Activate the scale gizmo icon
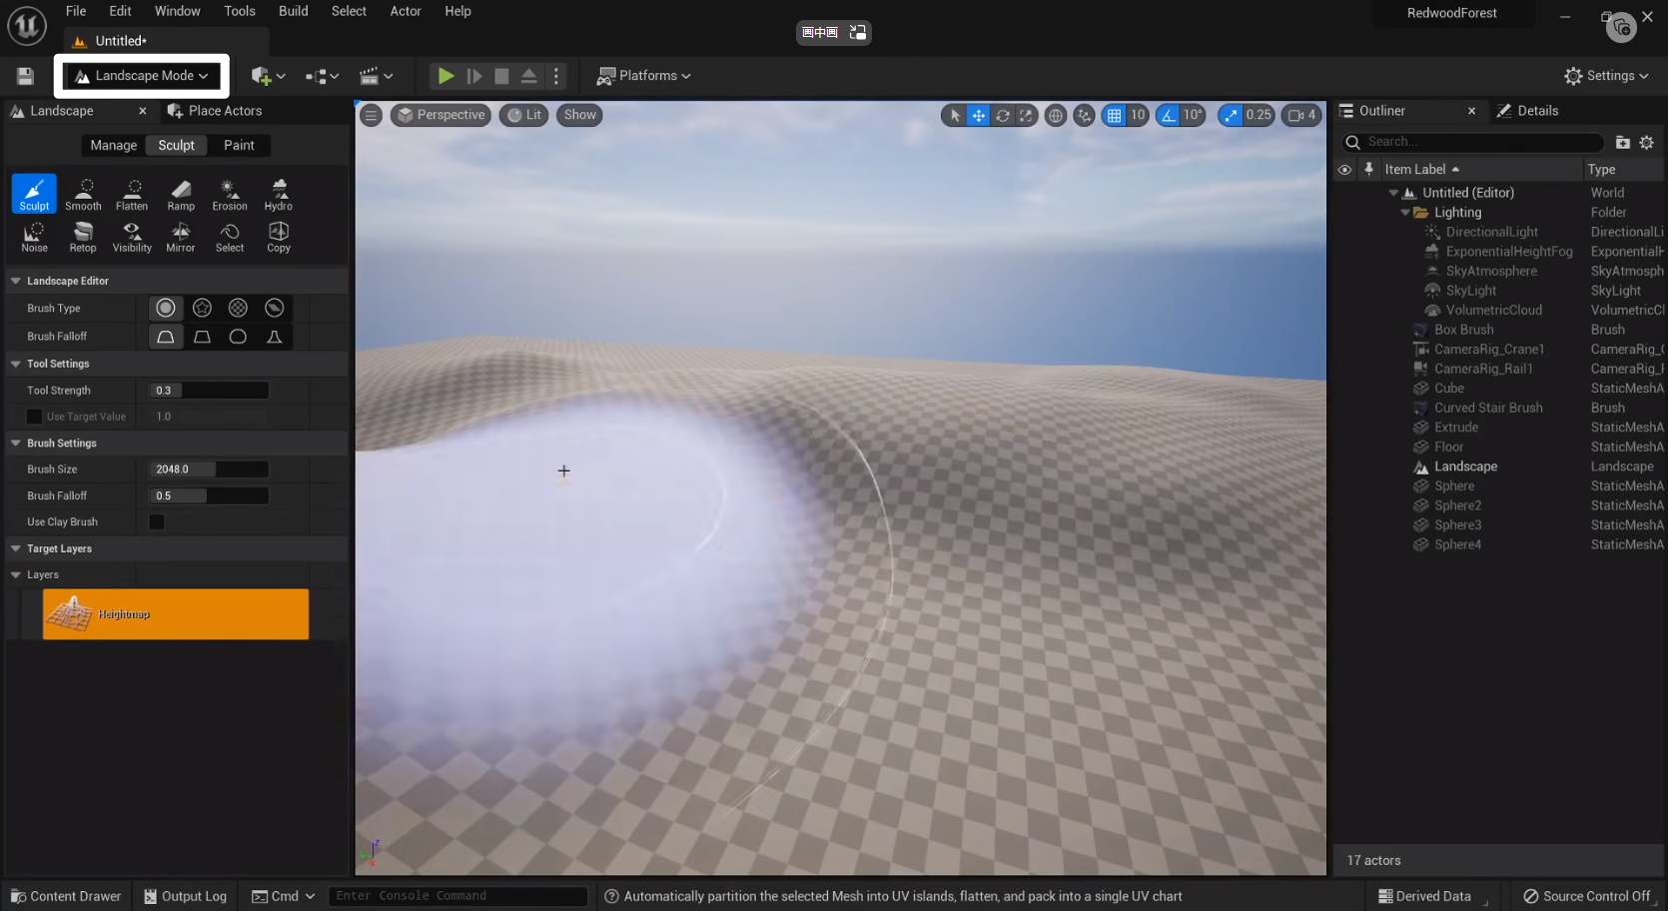 click(x=1027, y=115)
